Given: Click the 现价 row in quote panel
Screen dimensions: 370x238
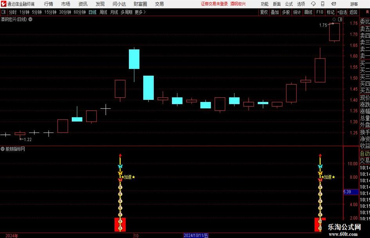Looking at the screenshot, I should point(365,98).
